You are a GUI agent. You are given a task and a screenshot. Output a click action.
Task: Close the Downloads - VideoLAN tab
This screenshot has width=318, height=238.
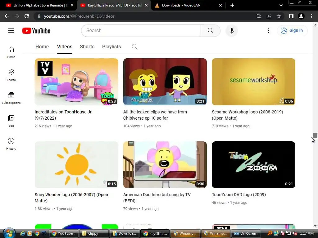pos(220,6)
